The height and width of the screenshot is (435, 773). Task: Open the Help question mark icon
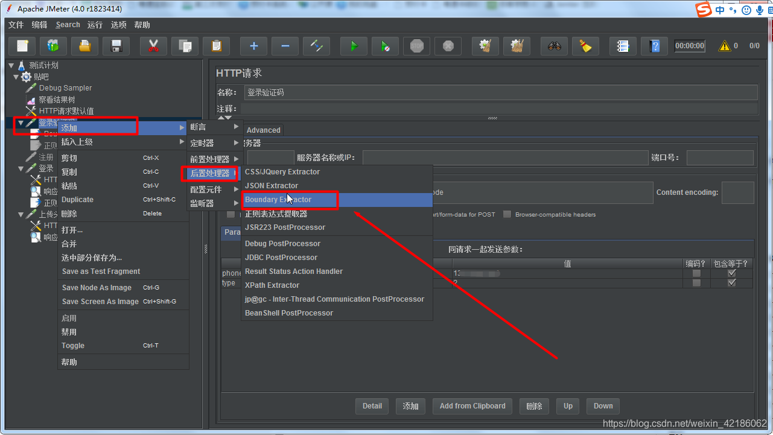click(654, 46)
